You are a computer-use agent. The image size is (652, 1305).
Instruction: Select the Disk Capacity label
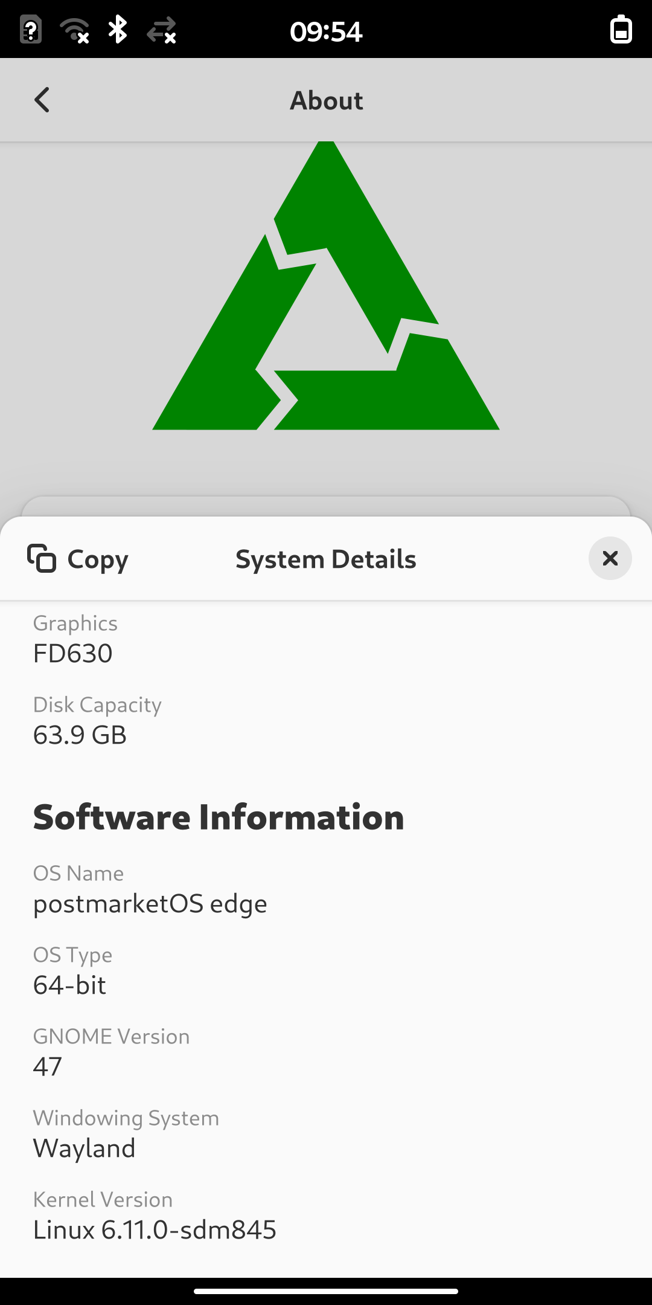97,704
